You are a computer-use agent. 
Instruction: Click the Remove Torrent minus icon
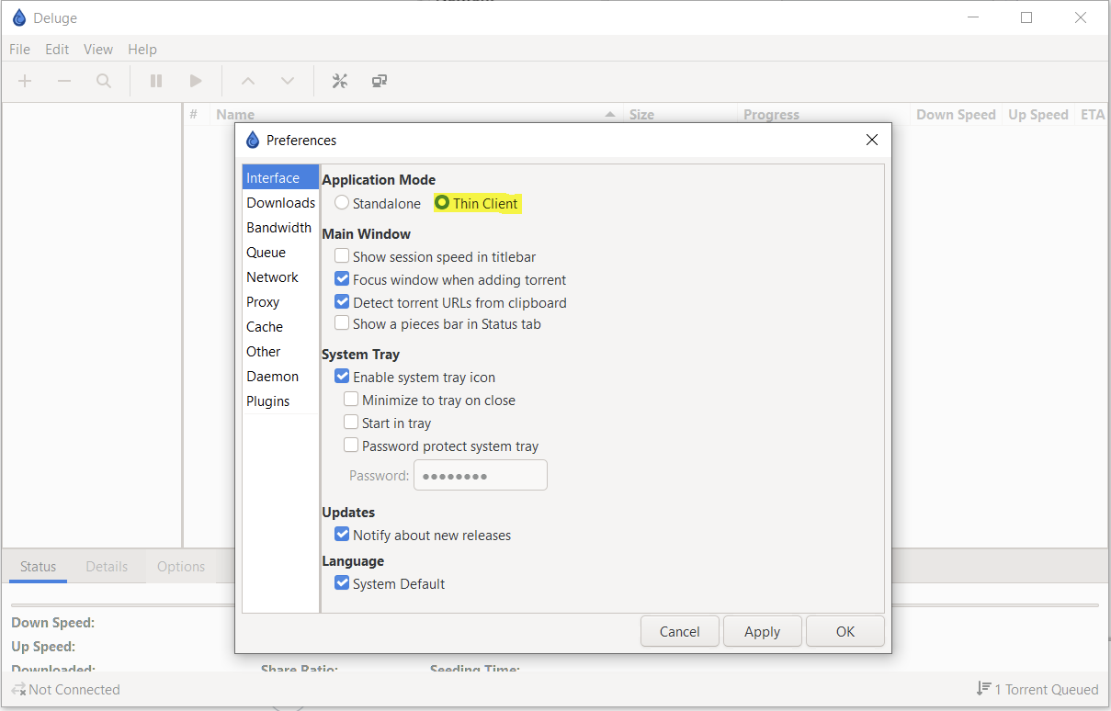pyautogui.click(x=64, y=81)
